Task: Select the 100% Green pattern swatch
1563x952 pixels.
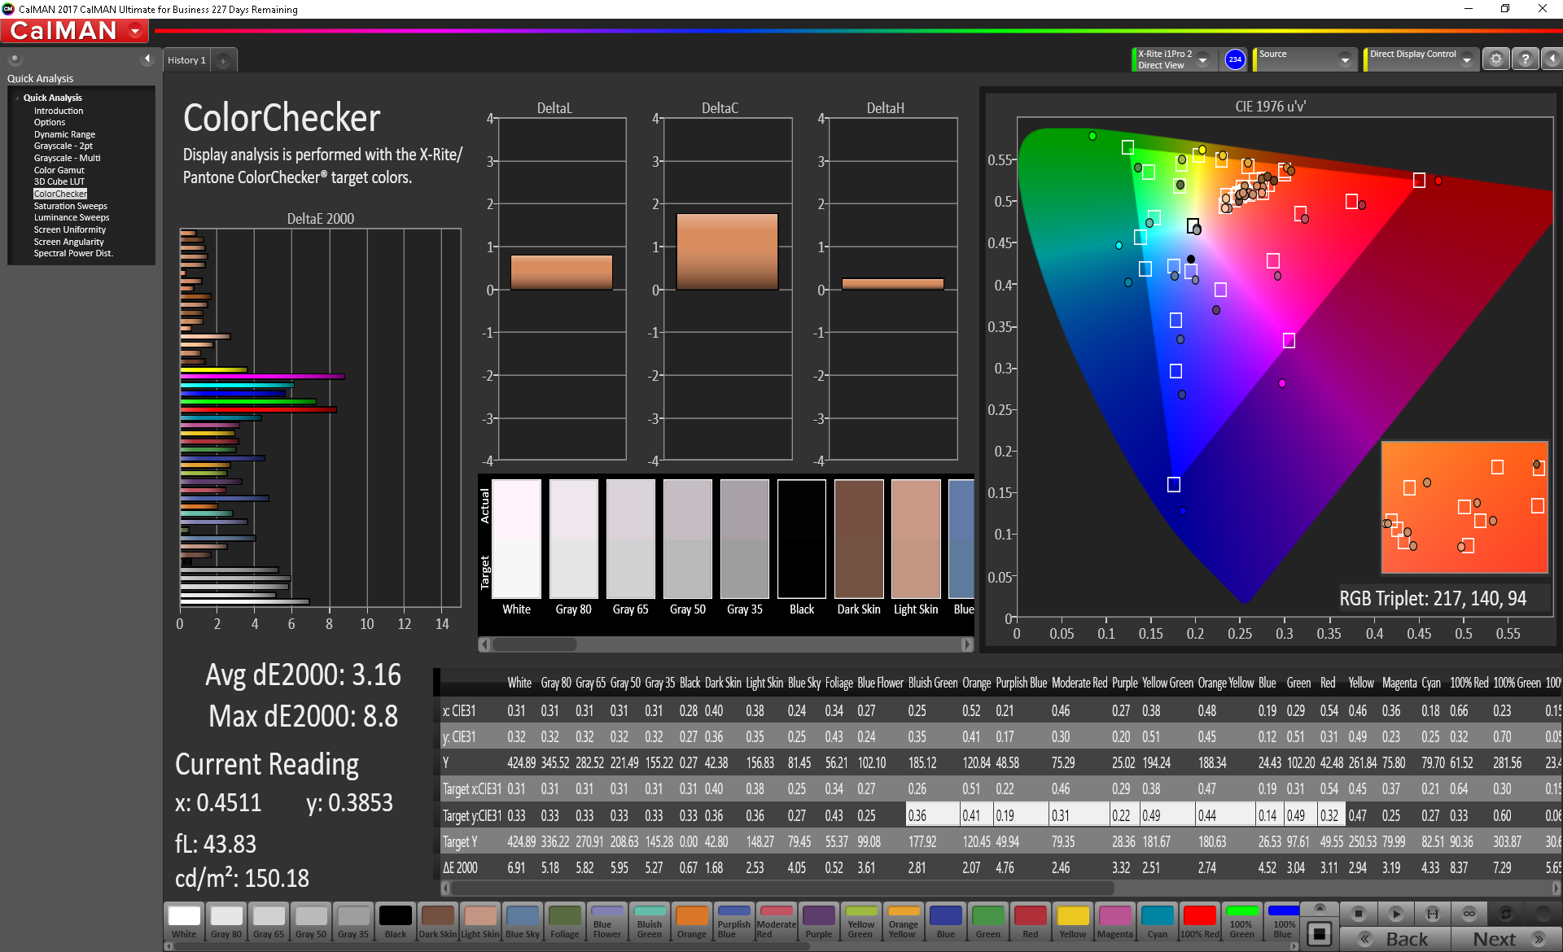Action: pyautogui.click(x=1242, y=922)
